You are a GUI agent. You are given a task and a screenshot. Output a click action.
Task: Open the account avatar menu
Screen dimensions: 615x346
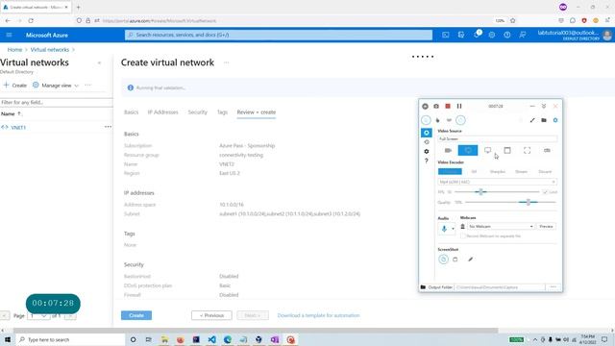607,35
